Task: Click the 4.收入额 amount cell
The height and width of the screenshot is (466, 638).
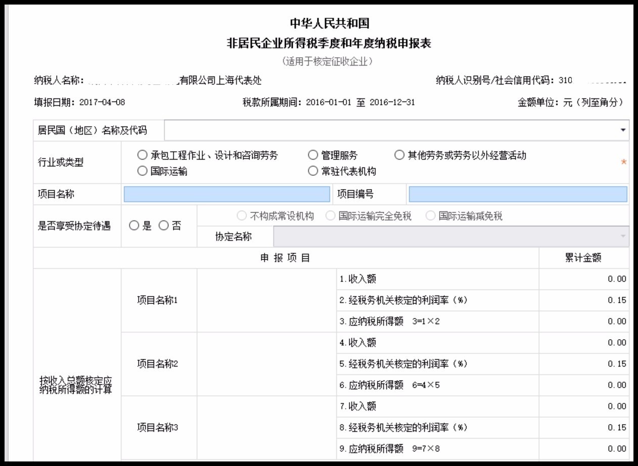Action: (x=584, y=343)
